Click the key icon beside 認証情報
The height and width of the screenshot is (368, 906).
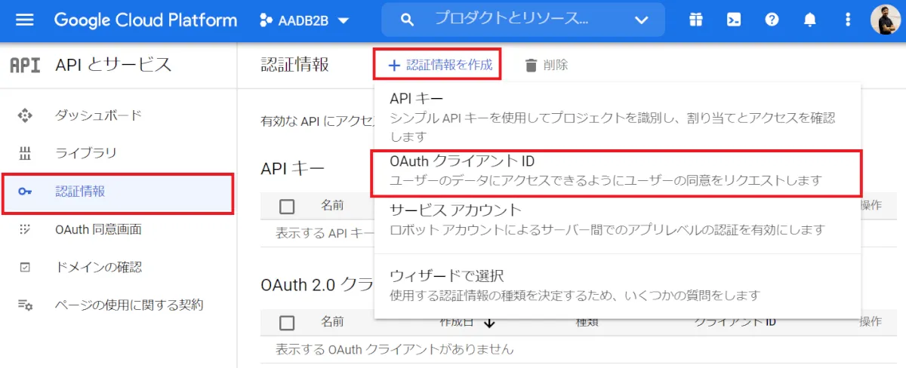tap(25, 192)
